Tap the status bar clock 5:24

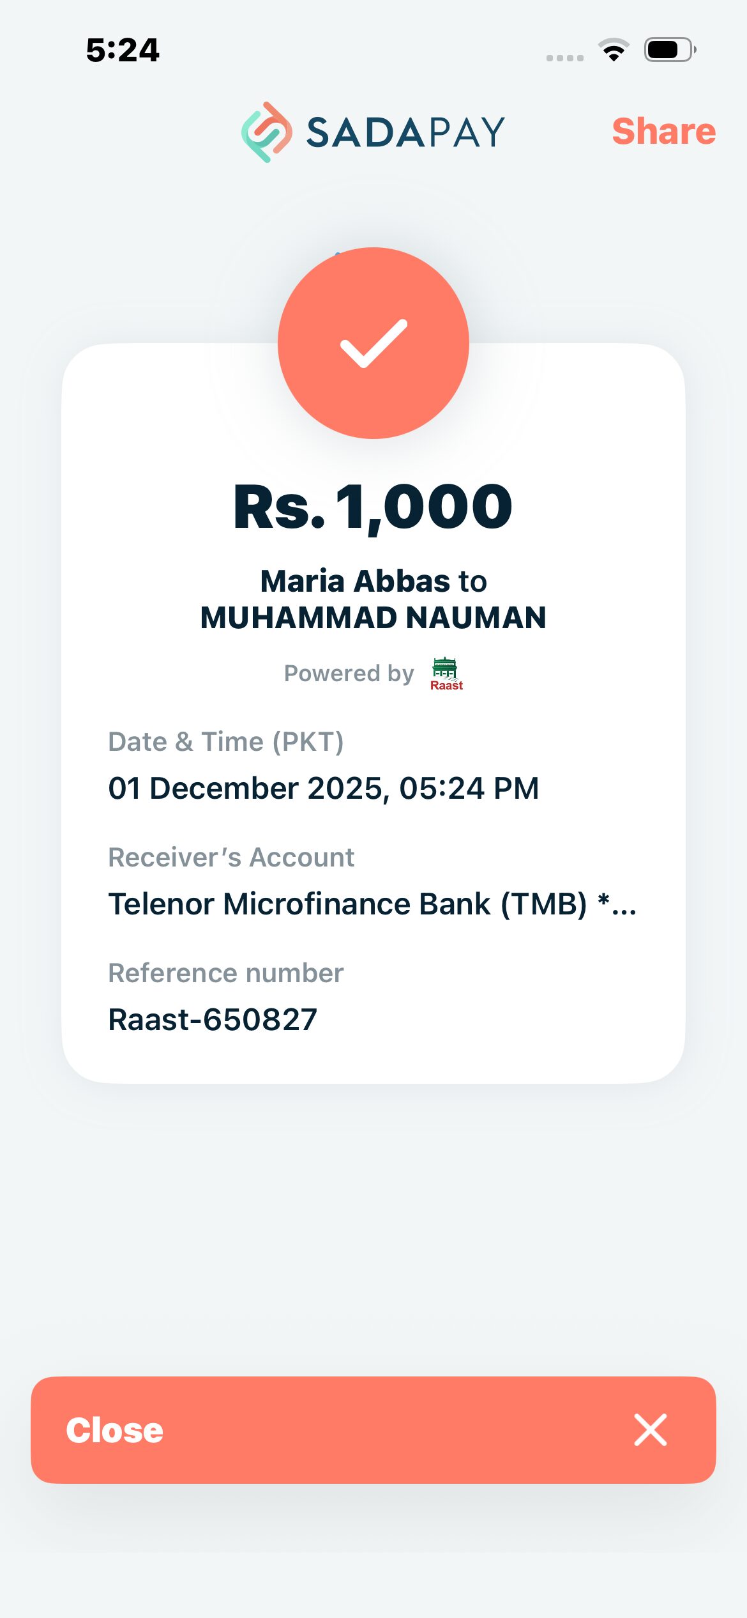(x=123, y=50)
